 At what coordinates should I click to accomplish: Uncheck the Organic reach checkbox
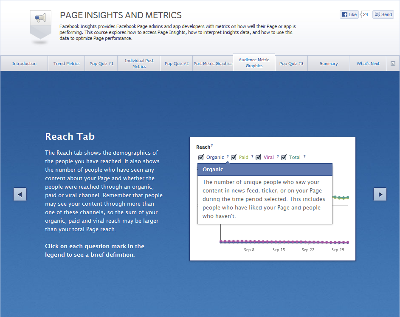click(201, 157)
